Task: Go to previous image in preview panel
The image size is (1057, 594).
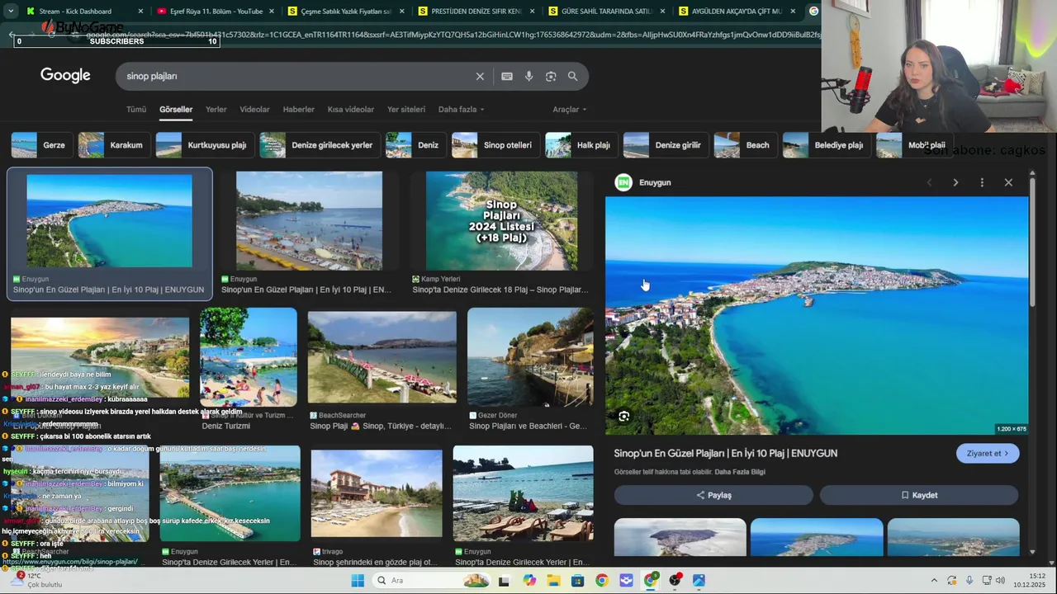Action: click(x=929, y=182)
